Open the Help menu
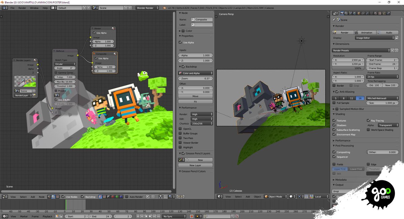 click(45, 8)
